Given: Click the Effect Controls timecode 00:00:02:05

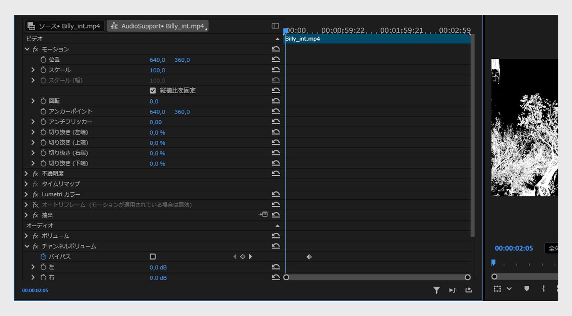Looking at the screenshot, I should (35, 290).
